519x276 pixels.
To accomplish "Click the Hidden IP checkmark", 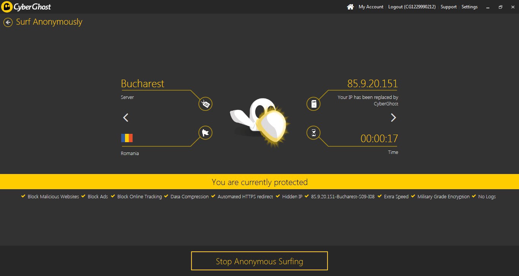I will coord(278,196).
